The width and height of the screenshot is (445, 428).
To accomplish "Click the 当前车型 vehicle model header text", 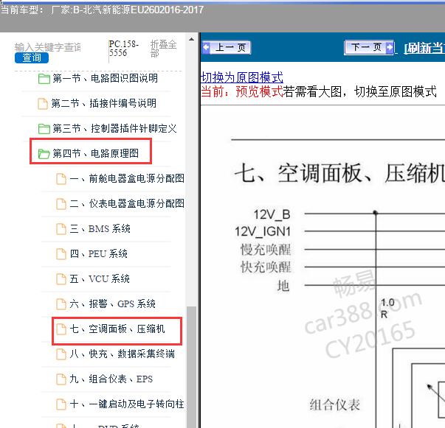I will coord(102,10).
